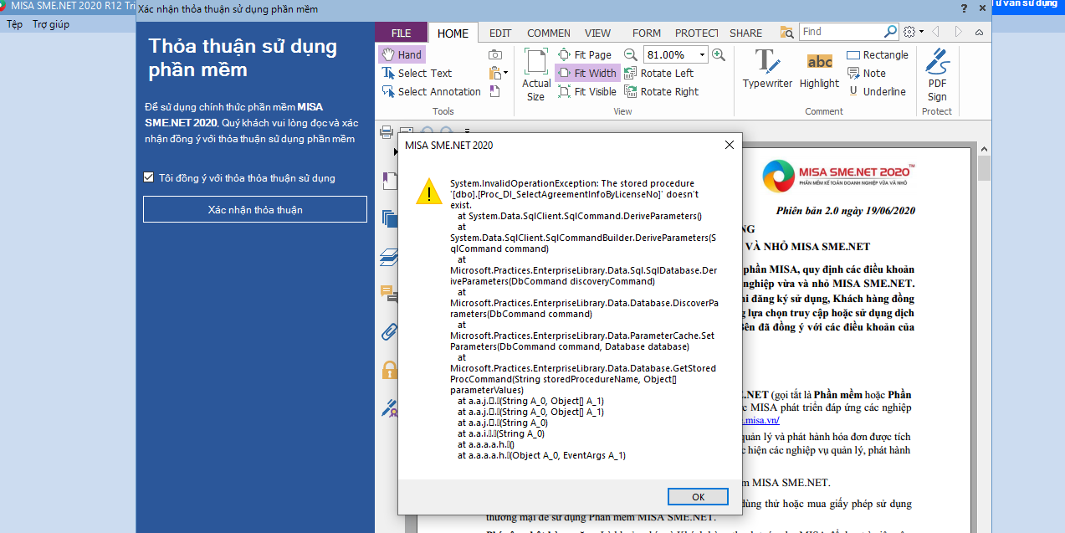The width and height of the screenshot is (1065, 533).
Task: Open the 81.00% zoom level dropdown
Action: pyautogui.click(x=700, y=54)
